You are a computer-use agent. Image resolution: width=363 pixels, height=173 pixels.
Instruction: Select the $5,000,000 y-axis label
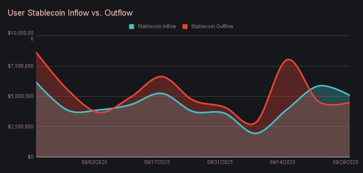[20, 96]
